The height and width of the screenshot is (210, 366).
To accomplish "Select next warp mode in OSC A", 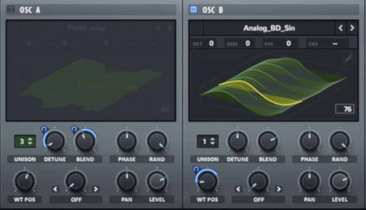I will [x=96, y=189].
